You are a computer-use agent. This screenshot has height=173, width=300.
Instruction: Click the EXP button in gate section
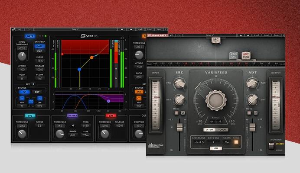click(x=40, y=51)
